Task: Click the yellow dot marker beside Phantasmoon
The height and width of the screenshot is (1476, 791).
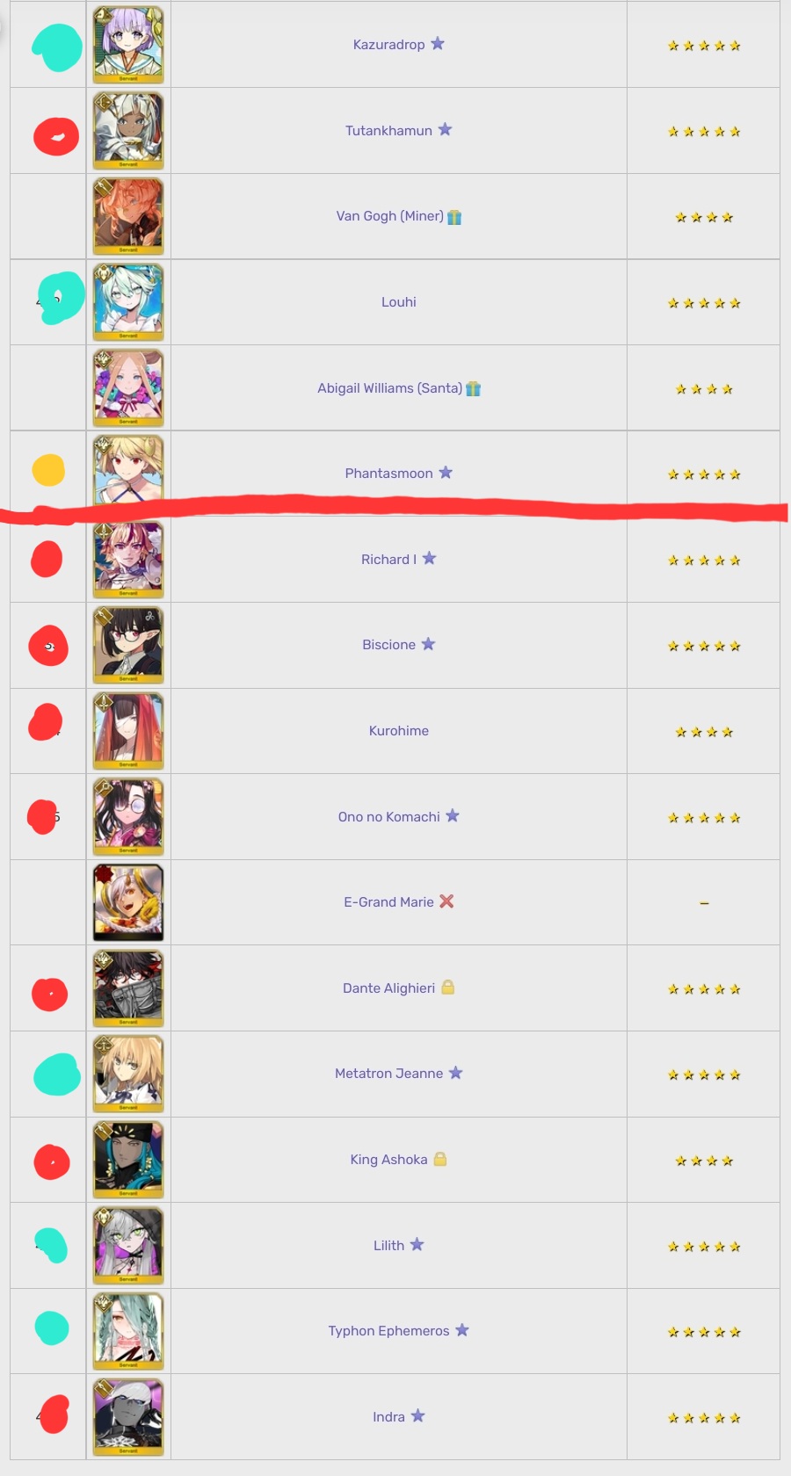Action: 48,470
